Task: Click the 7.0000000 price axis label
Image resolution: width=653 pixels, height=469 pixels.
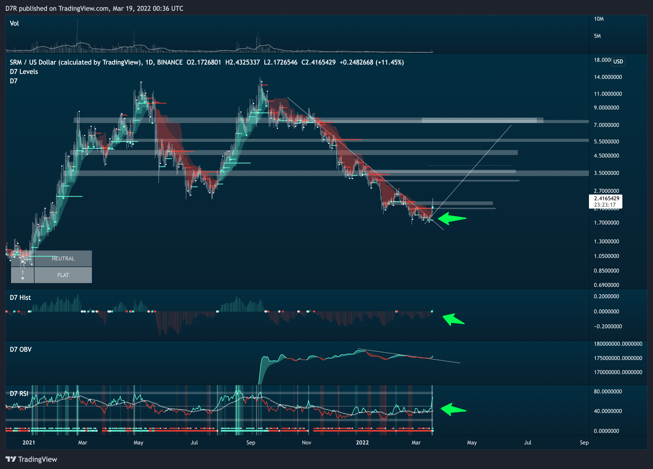Action: click(606, 125)
